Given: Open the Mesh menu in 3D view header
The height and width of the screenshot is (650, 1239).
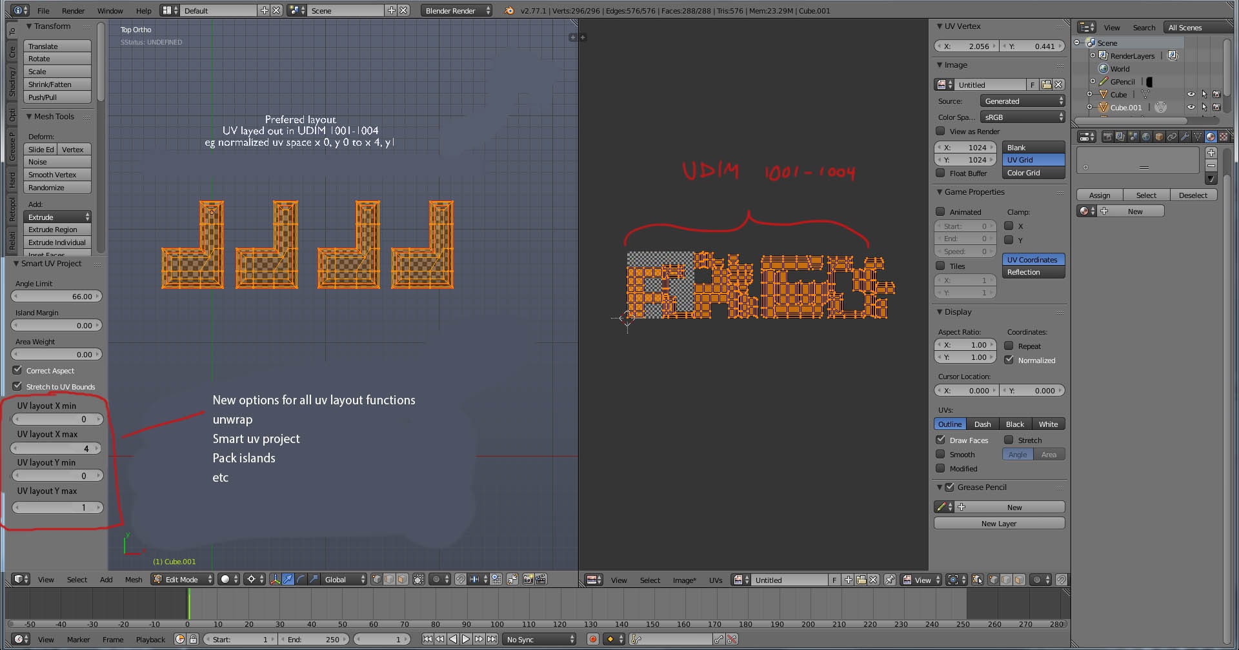Looking at the screenshot, I should pos(134,579).
